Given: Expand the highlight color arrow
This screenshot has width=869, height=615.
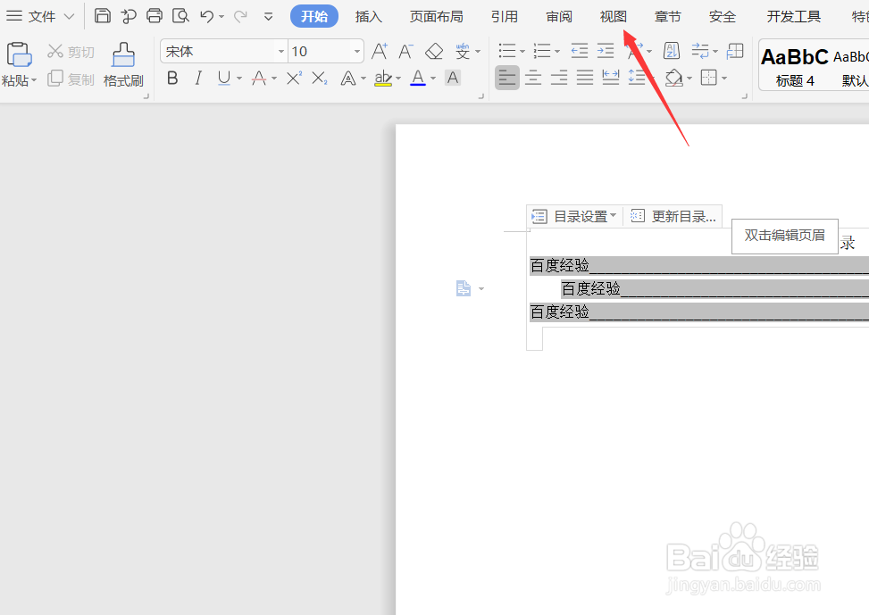Looking at the screenshot, I should 398,79.
